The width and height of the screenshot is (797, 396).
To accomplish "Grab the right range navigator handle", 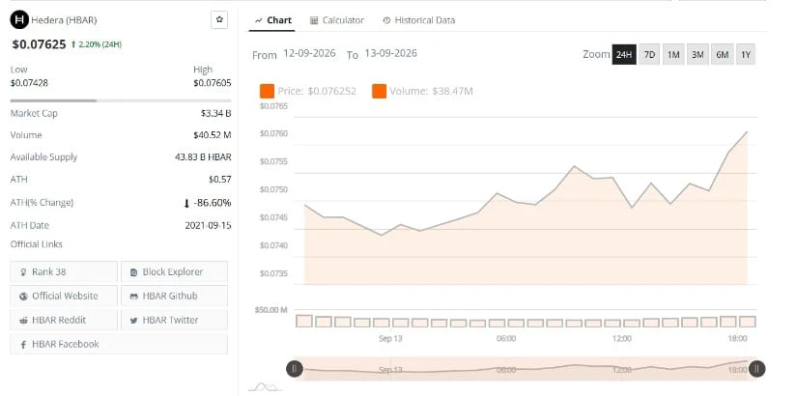I will 756,369.
